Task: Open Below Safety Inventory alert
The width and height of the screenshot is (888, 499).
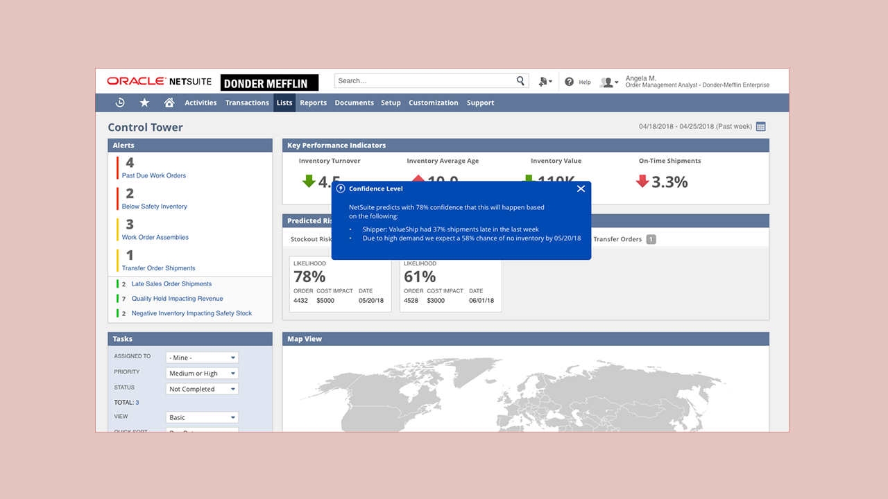Action: 155,207
